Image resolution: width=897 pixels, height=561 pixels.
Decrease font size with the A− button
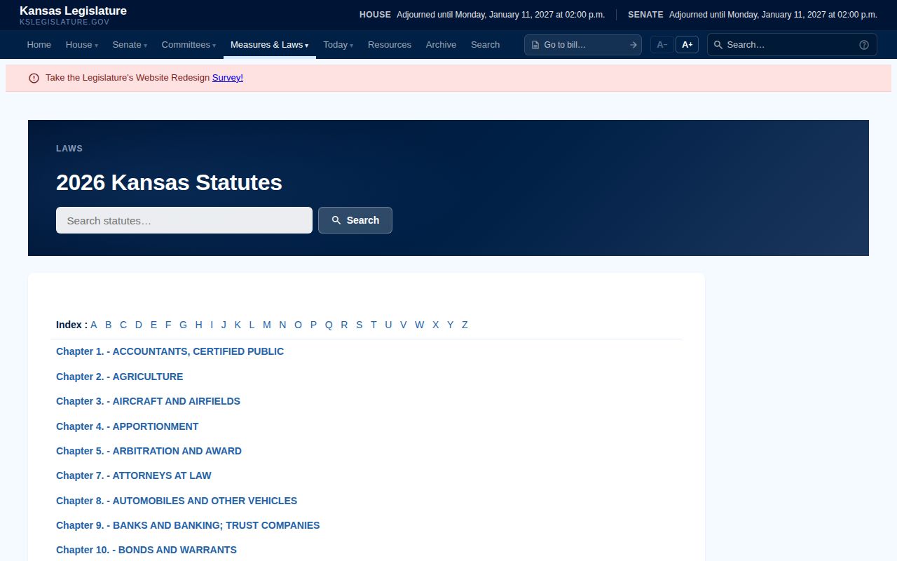pyautogui.click(x=662, y=45)
